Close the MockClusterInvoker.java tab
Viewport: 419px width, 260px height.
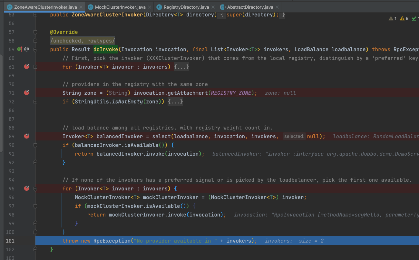[x=149, y=7]
